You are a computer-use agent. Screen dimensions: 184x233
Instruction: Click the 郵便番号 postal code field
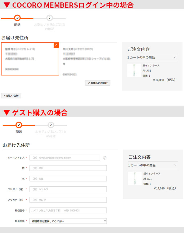point(68,210)
